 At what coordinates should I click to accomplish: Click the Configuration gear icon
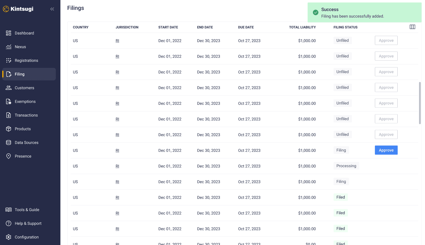pyautogui.click(x=9, y=237)
